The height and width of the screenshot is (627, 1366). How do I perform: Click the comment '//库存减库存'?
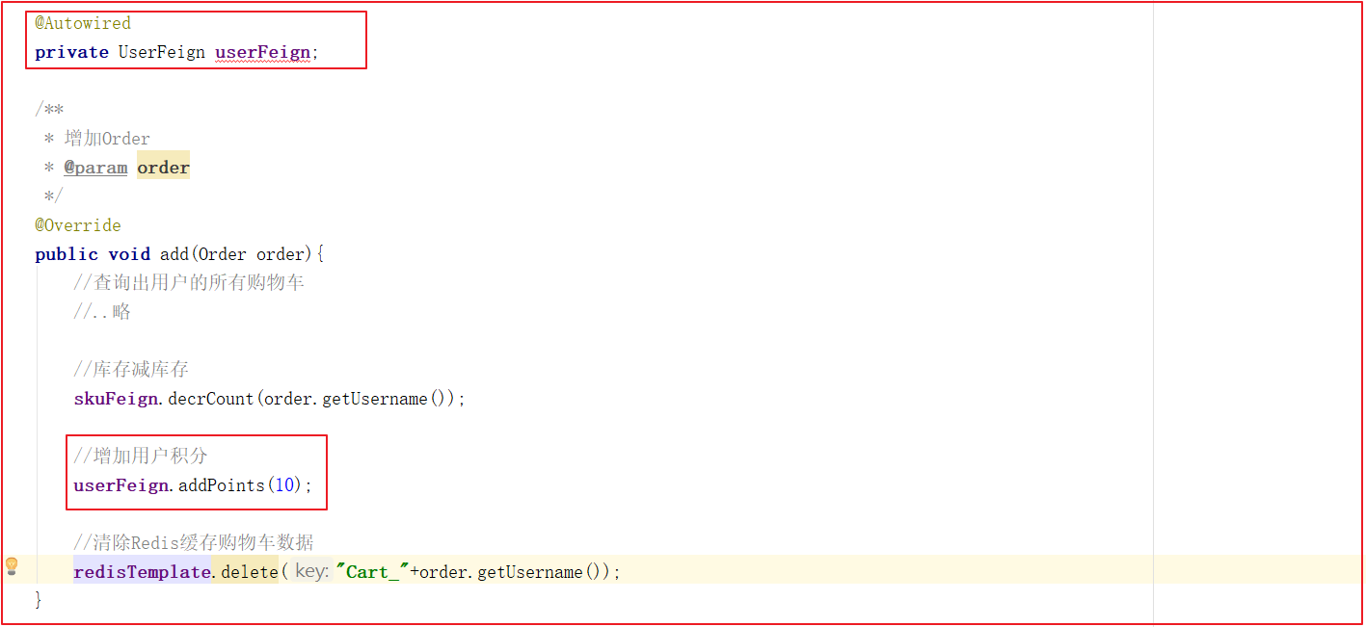(131, 370)
